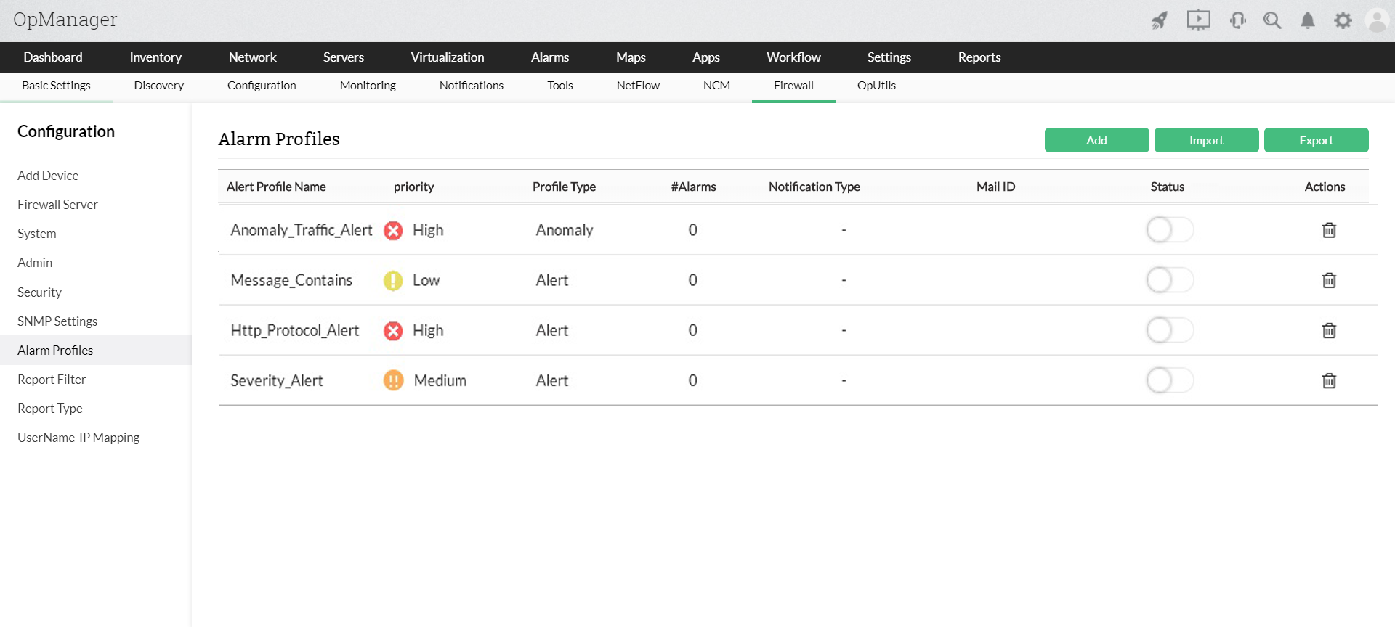Sort by the priority column header

(413, 187)
